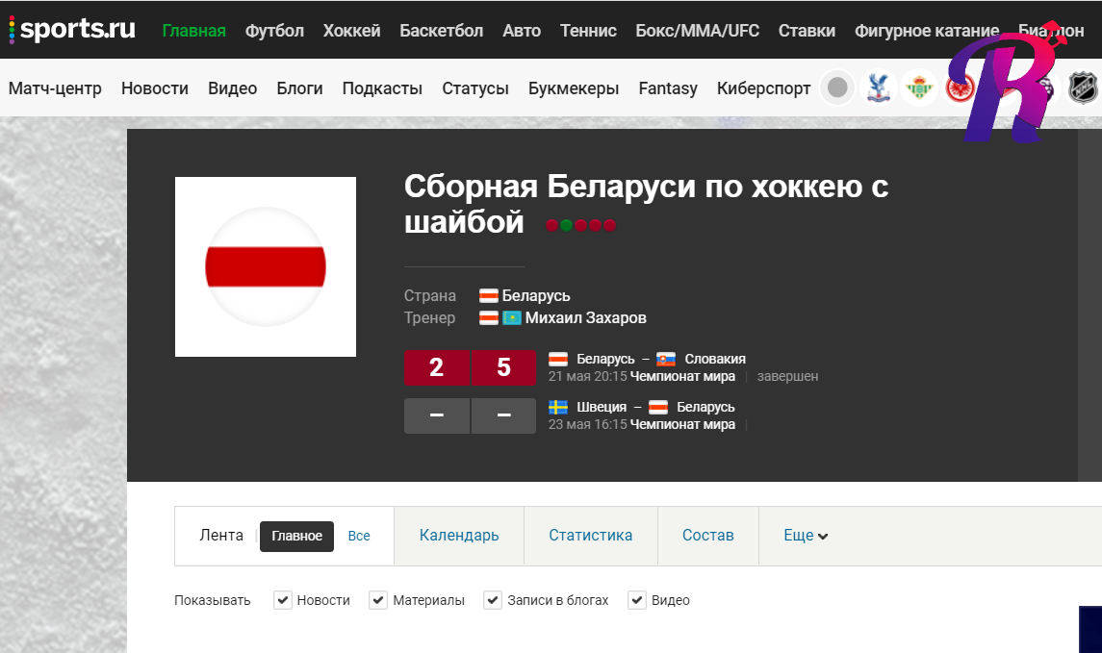Click the empty score box for Швеция – Беларусь
The height and width of the screenshot is (653, 1102).
[x=471, y=415]
